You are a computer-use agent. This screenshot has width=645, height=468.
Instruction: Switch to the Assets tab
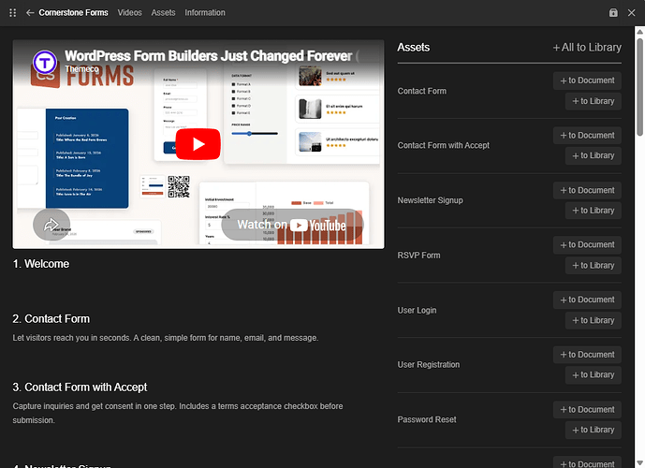pyautogui.click(x=163, y=13)
